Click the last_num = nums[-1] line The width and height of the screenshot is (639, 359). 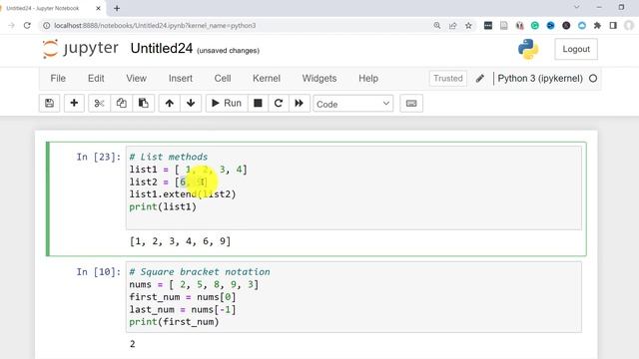(183, 309)
